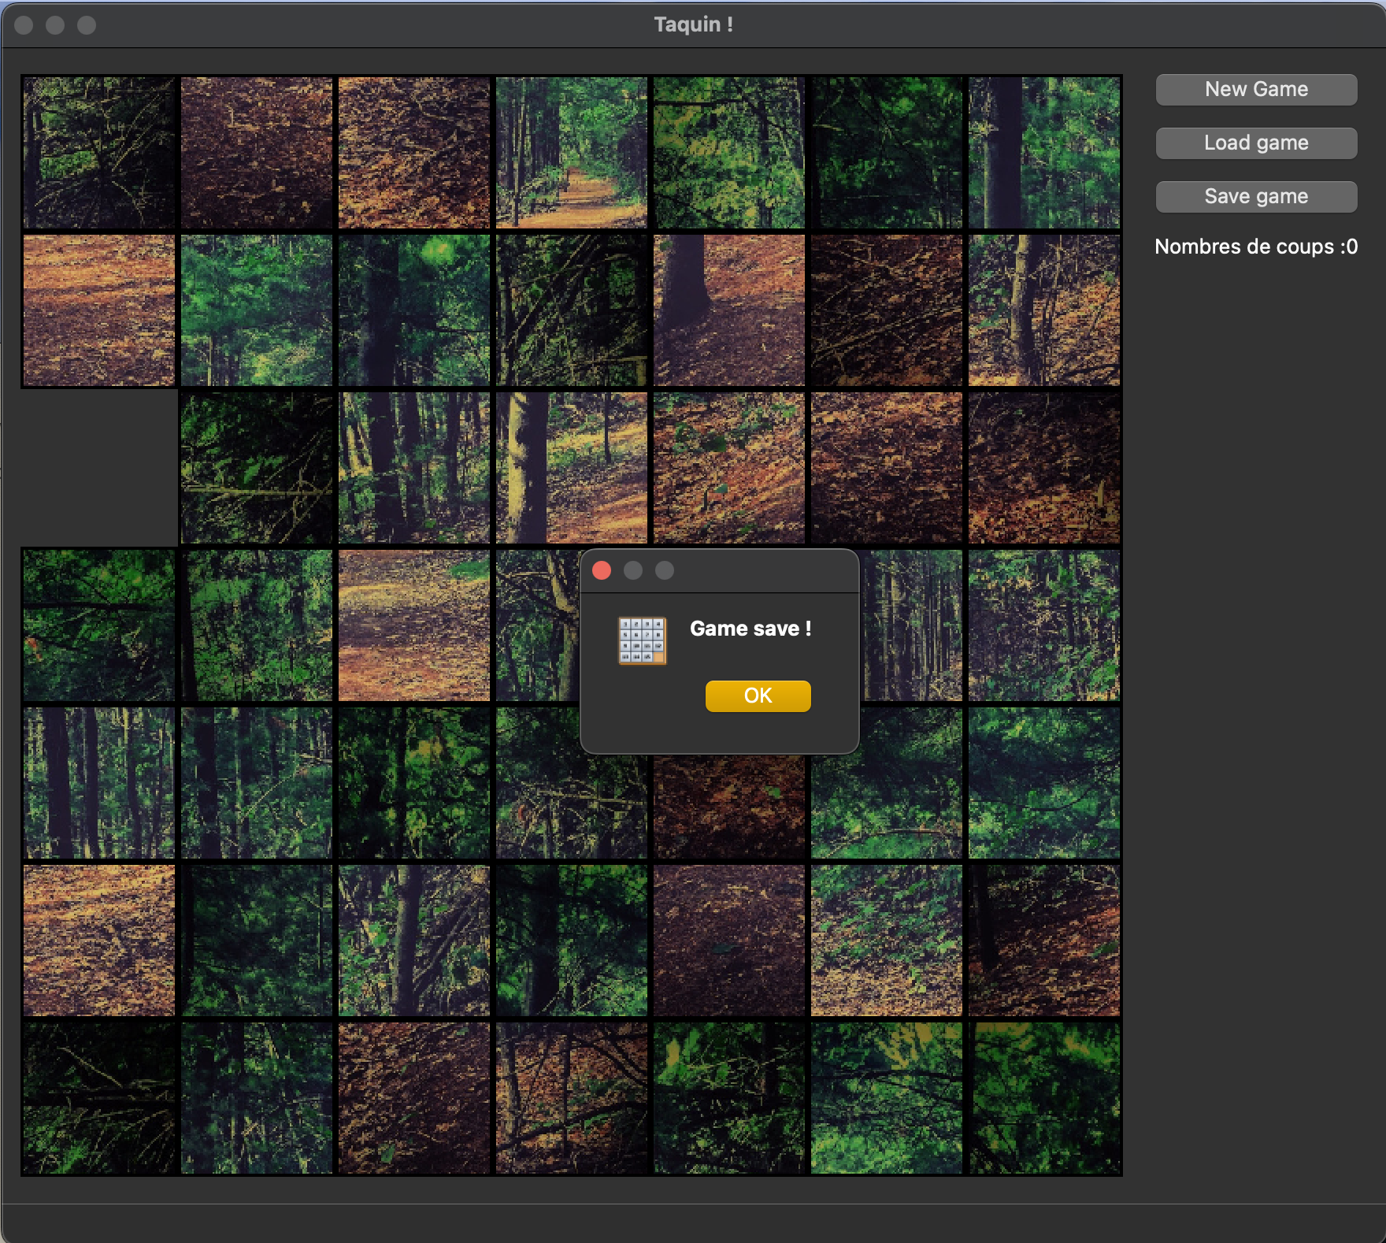Select the third-row tile with the large yellow-lit trunk
Image resolution: width=1386 pixels, height=1243 pixels.
572,468
